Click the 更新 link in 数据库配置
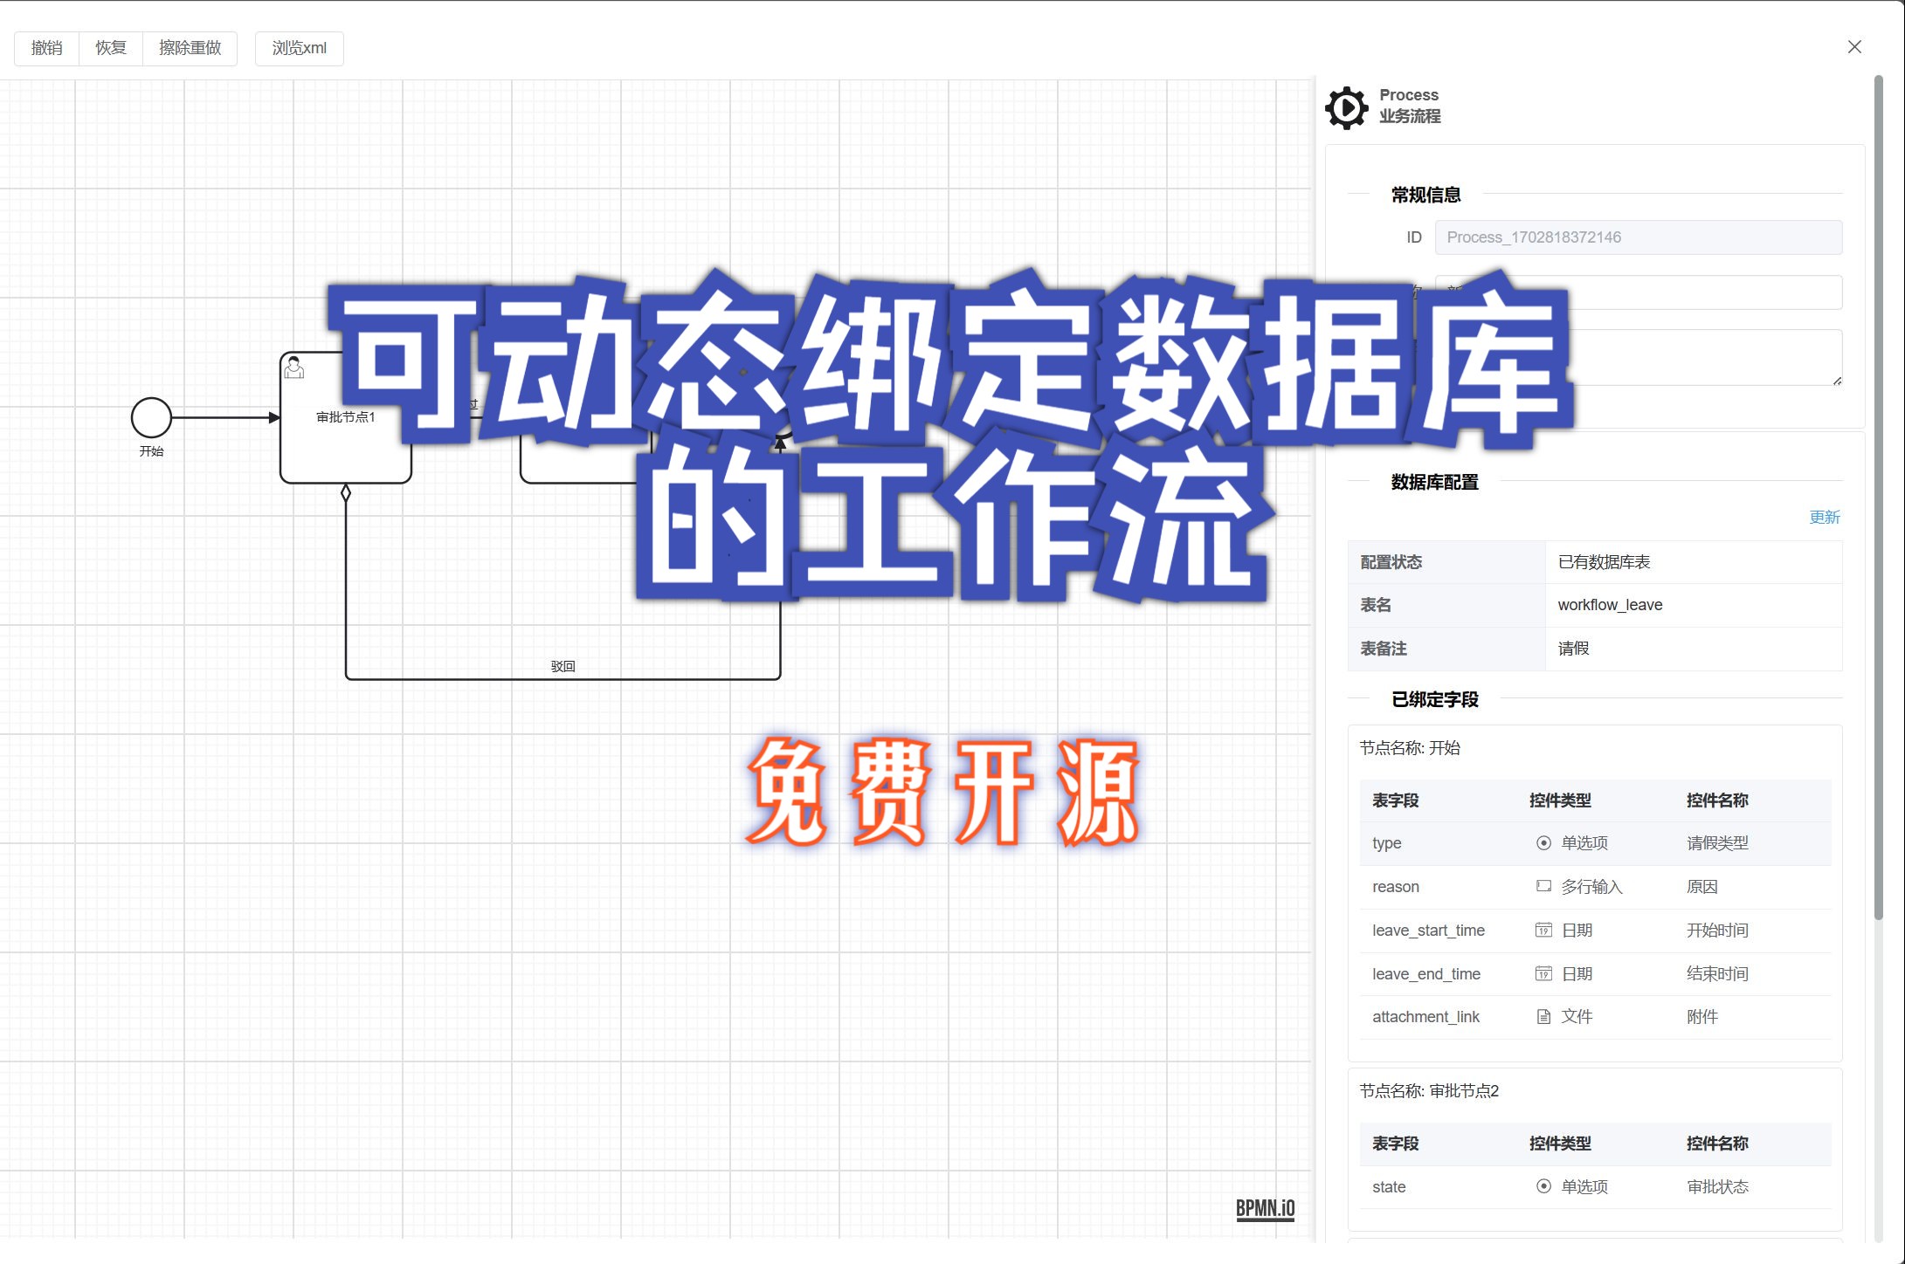The width and height of the screenshot is (1905, 1264). point(1824,518)
